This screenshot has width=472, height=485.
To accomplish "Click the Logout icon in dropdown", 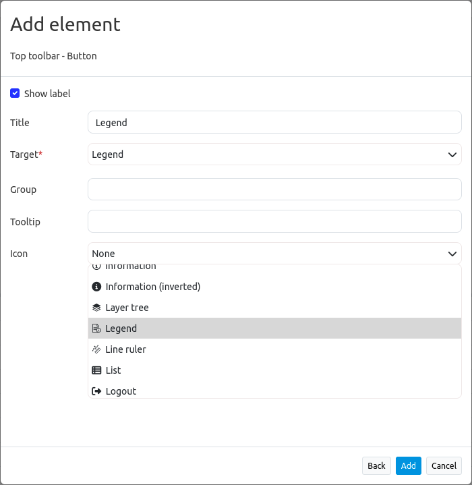I will [x=96, y=391].
